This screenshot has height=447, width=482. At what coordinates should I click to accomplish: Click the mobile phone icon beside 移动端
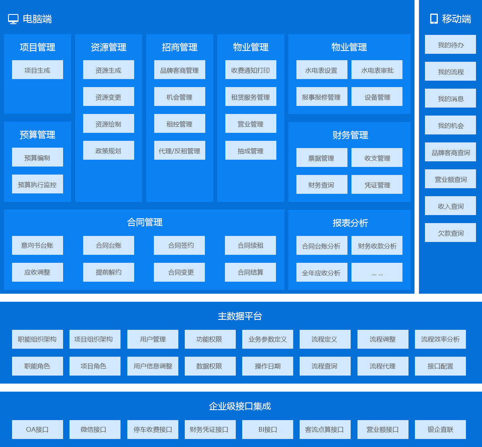434,19
